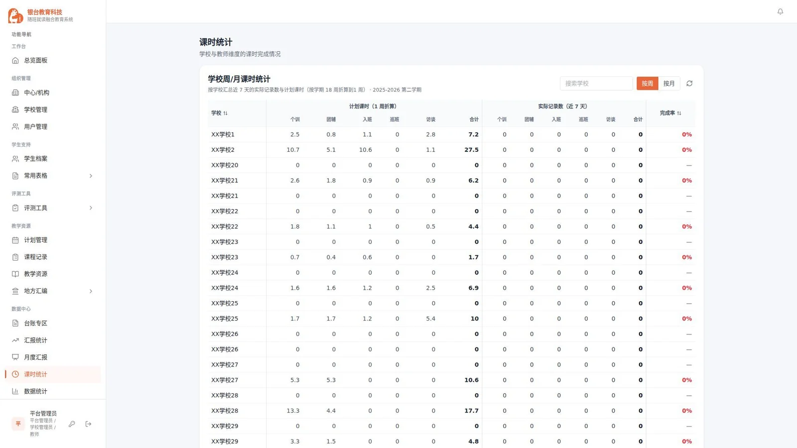Image resolution: width=797 pixels, height=448 pixels.
Task: Click the 课时统计 page heading
Action: [x=216, y=42]
